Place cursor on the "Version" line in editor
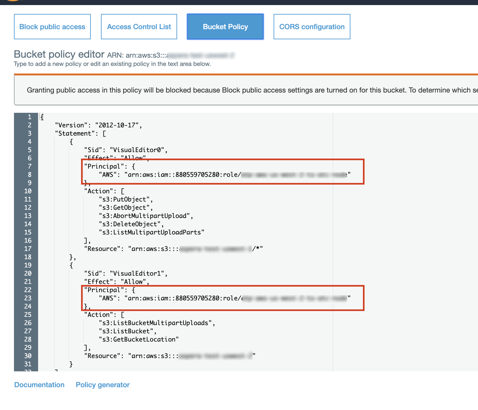Viewport: 478px width, 410px height. click(x=98, y=125)
